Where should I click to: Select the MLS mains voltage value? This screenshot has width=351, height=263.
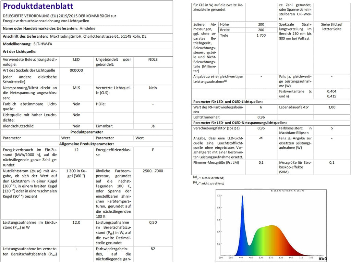[x=76, y=88]
